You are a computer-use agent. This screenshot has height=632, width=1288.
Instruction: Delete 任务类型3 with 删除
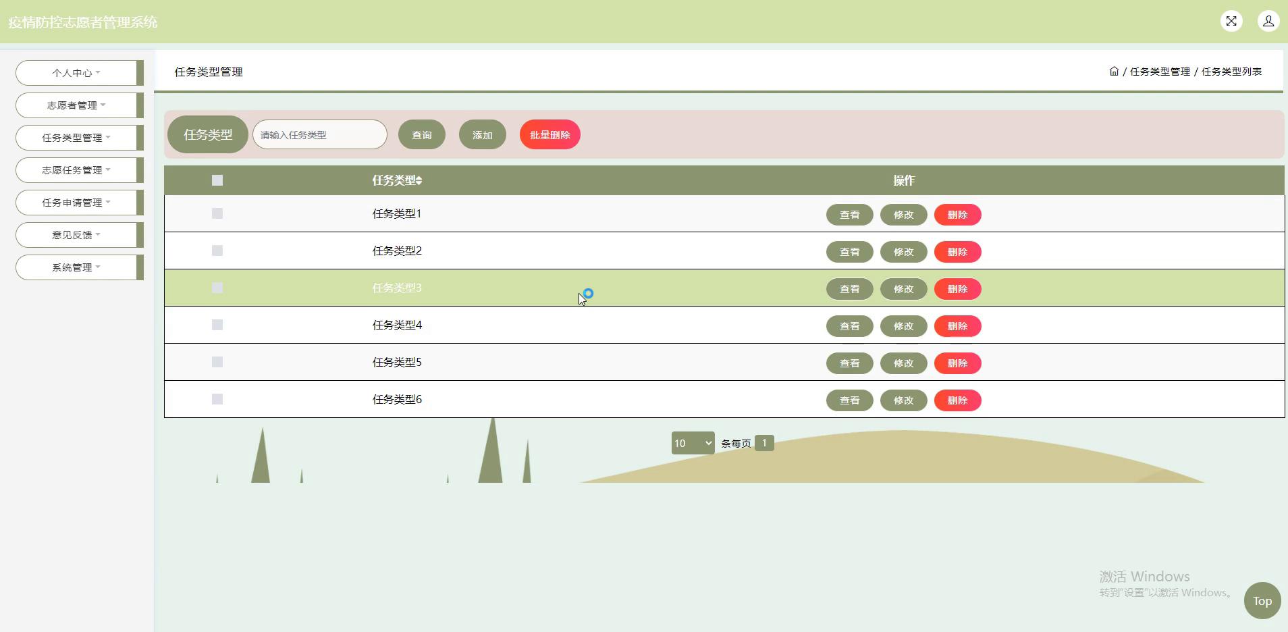click(x=958, y=289)
